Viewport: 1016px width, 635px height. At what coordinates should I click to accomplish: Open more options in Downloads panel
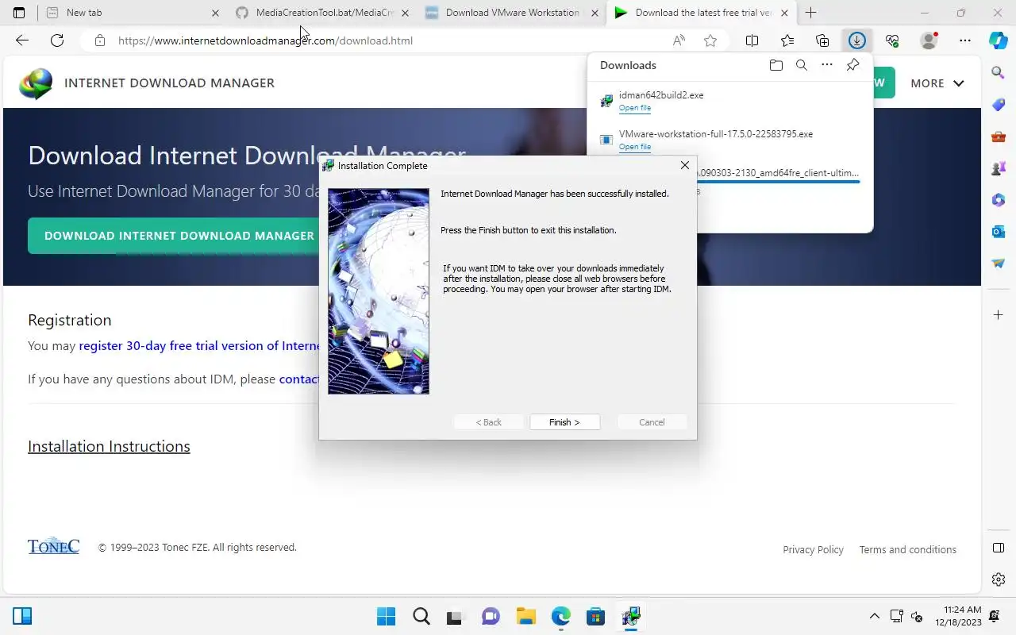click(x=827, y=65)
